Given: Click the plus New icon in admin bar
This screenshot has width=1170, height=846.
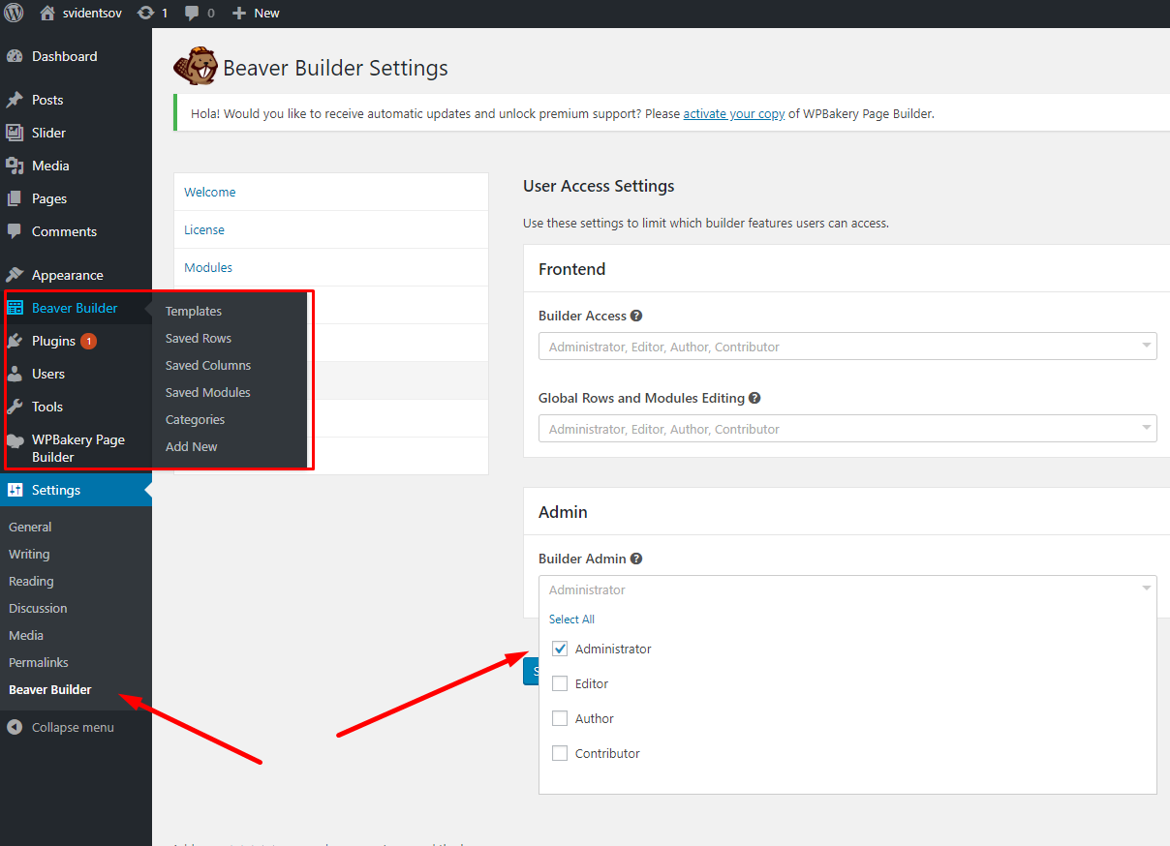Looking at the screenshot, I should (239, 13).
